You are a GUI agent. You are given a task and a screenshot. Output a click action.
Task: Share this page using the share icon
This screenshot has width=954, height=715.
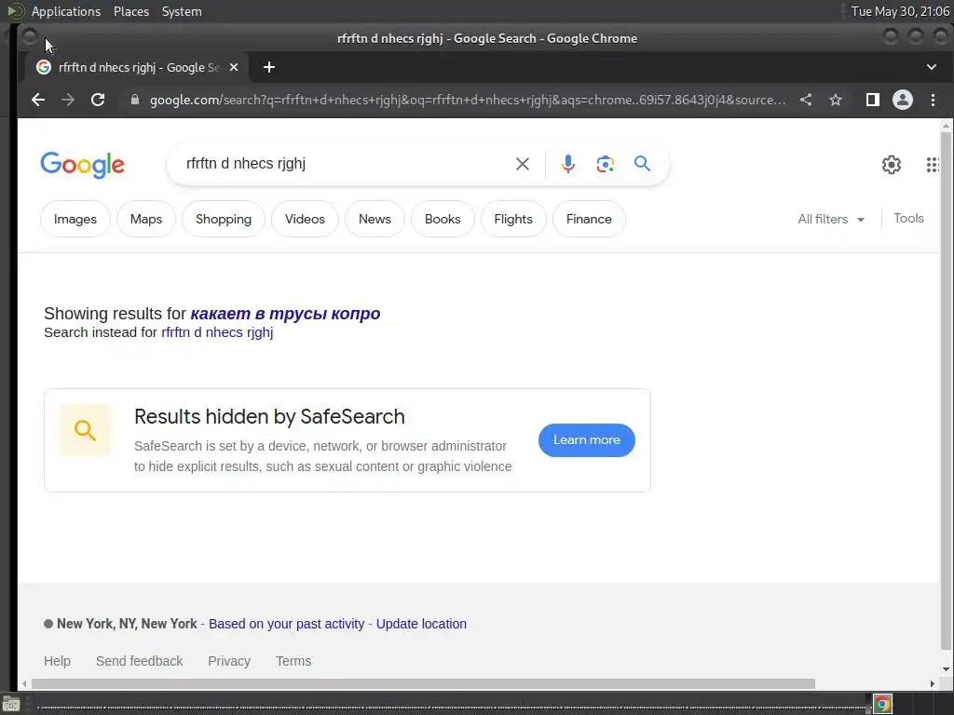[806, 100]
